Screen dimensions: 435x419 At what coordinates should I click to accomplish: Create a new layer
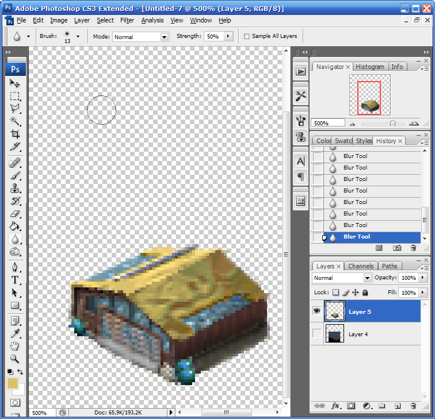[x=398, y=406]
